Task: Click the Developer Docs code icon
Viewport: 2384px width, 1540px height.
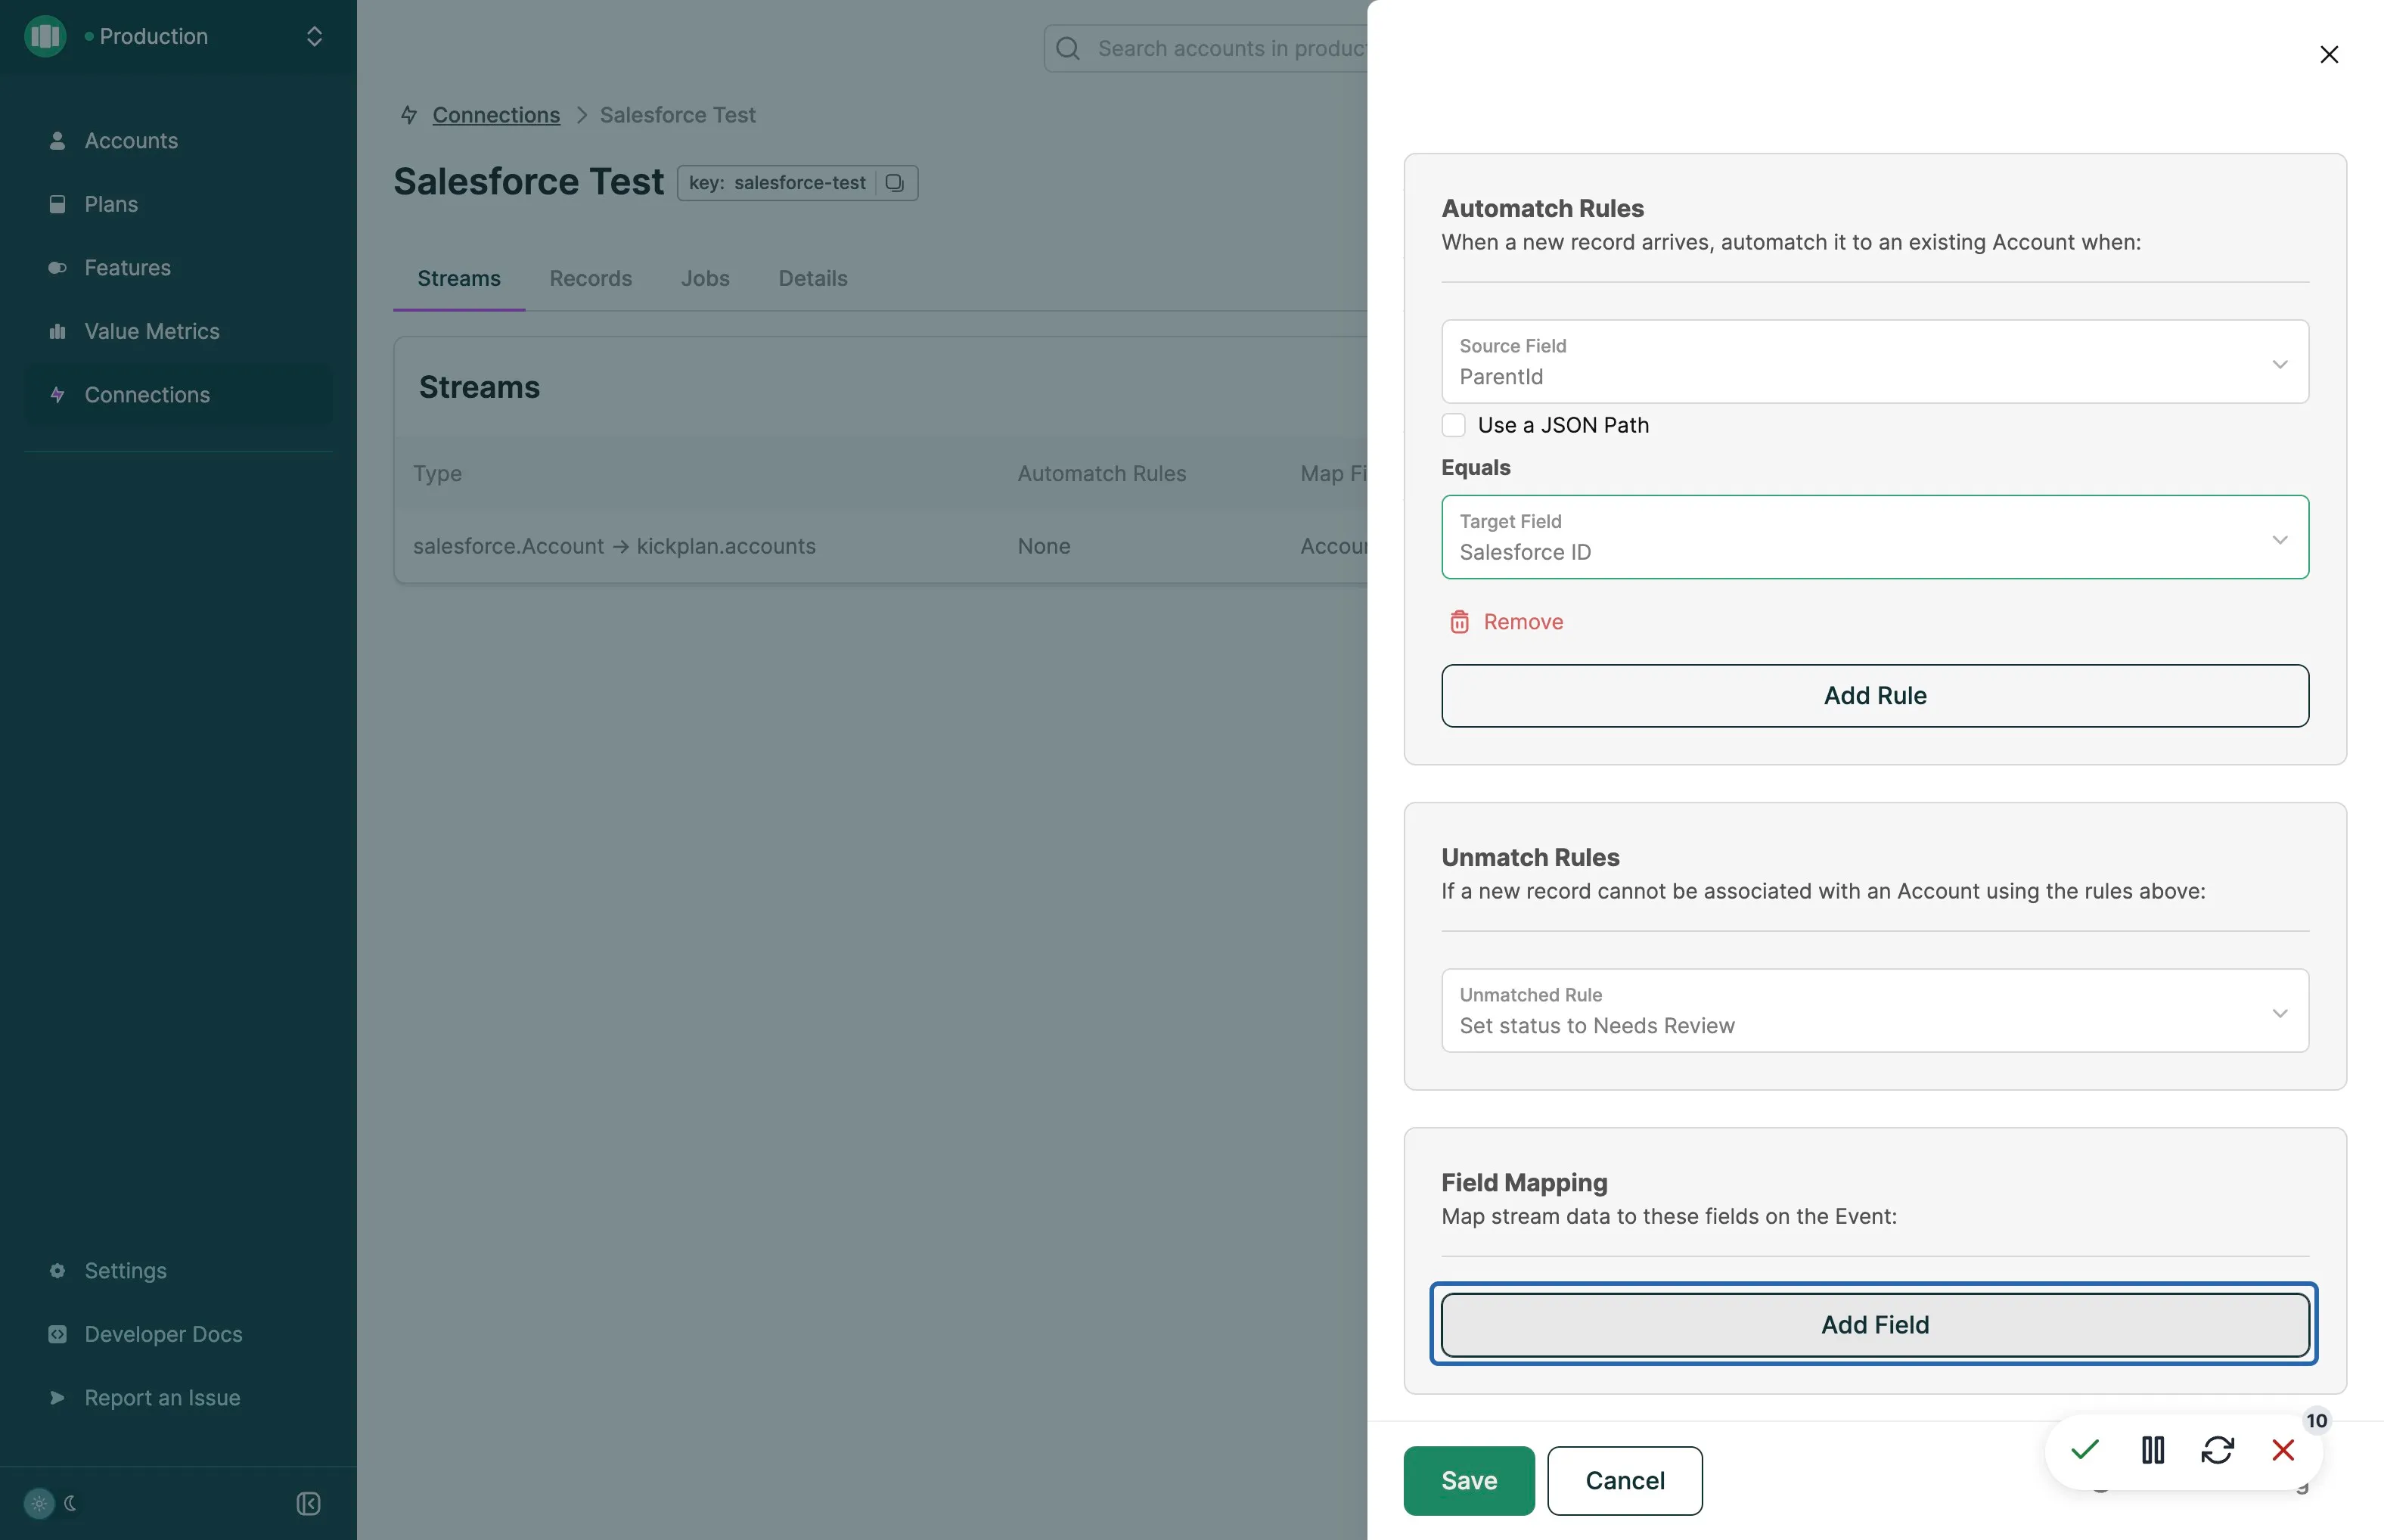Action: pyautogui.click(x=57, y=1334)
